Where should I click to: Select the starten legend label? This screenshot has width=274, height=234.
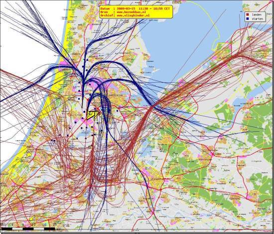point(258,19)
